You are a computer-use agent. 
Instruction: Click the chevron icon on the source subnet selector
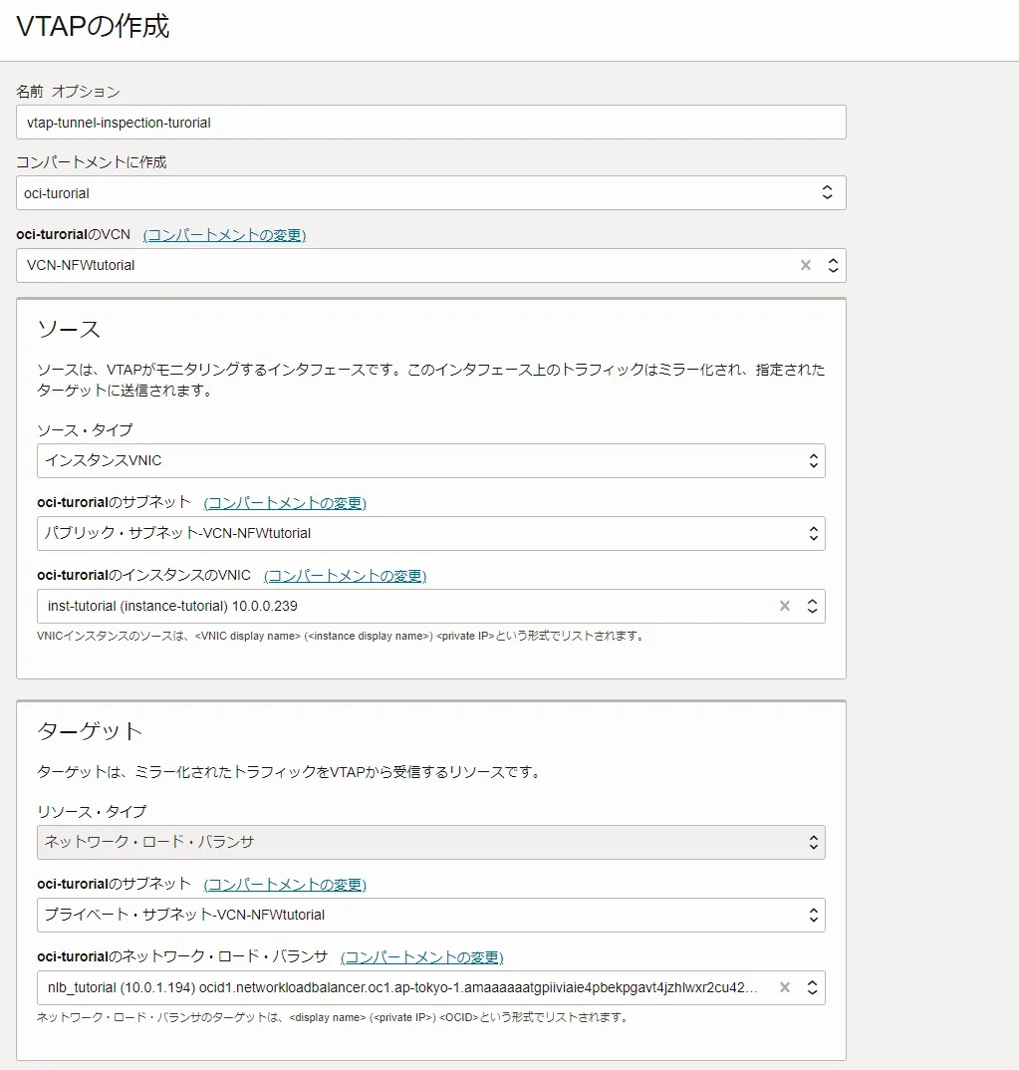[815, 533]
